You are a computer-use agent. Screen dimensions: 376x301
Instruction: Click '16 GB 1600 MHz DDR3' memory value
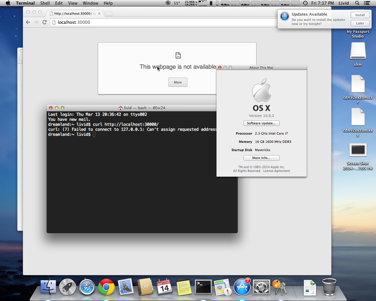tap(273, 142)
